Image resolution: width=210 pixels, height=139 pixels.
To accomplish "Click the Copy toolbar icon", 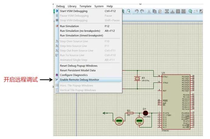I will coord(154,12).
